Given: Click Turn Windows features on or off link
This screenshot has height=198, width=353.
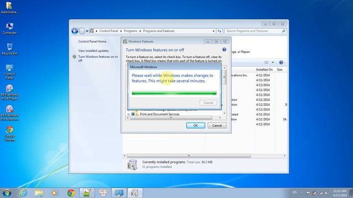Looking at the screenshot, I should coord(98,59).
